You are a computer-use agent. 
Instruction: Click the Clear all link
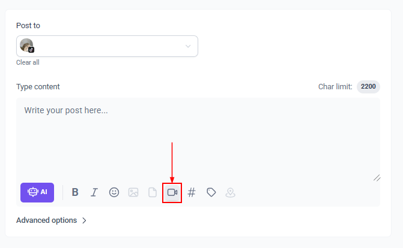point(28,62)
